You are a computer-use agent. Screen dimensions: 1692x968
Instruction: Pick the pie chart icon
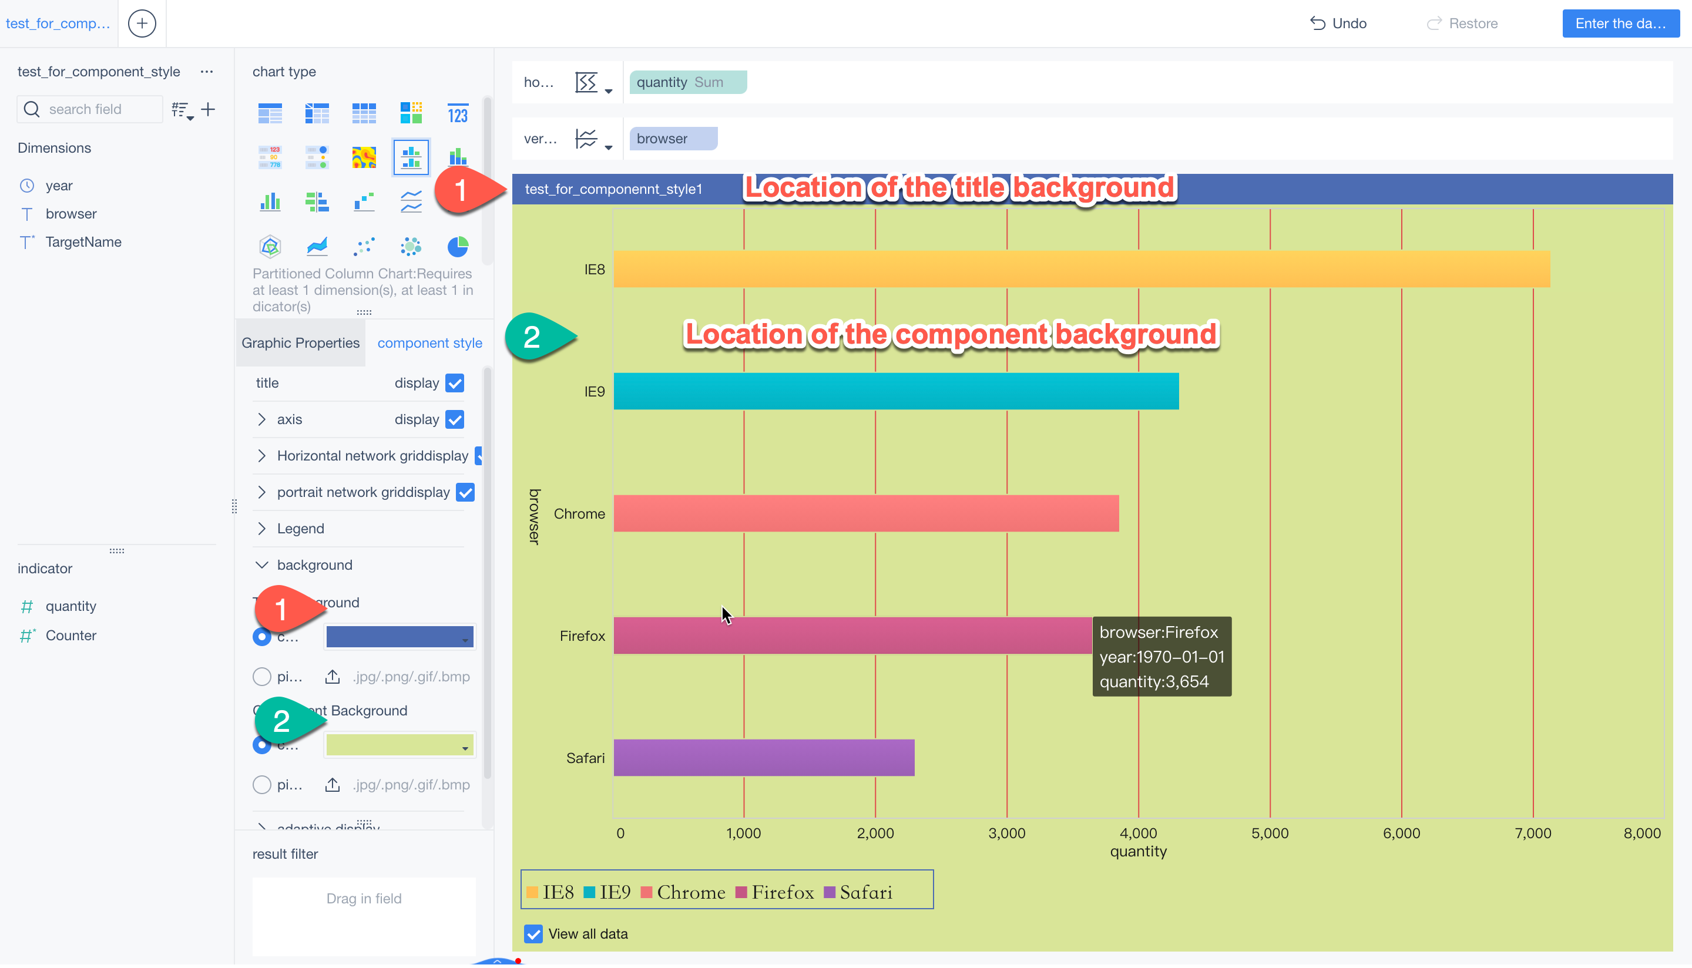pyautogui.click(x=458, y=247)
